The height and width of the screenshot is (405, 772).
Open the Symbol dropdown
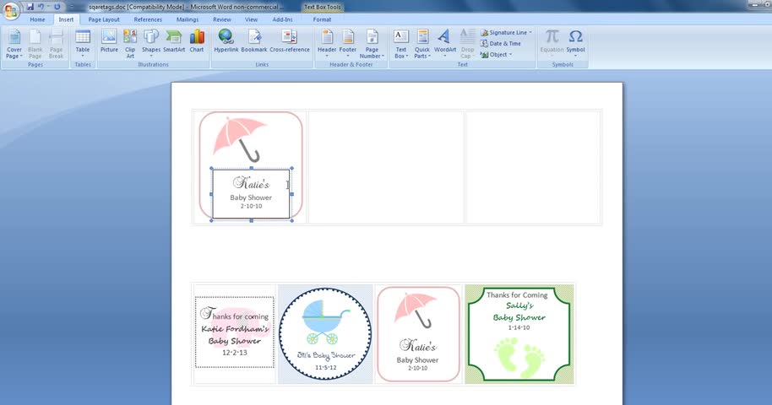pyautogui.click(x=575, y=44)
